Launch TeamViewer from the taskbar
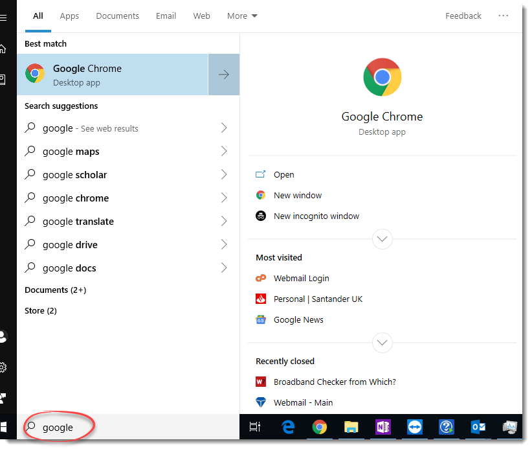This screenshot has height=449, width=532. pos(414,427)
